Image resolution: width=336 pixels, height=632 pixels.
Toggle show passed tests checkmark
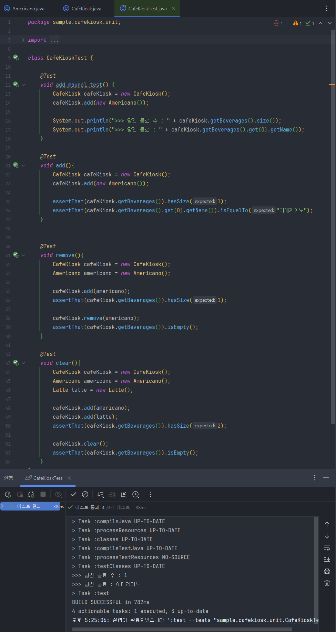coord(73,494)
